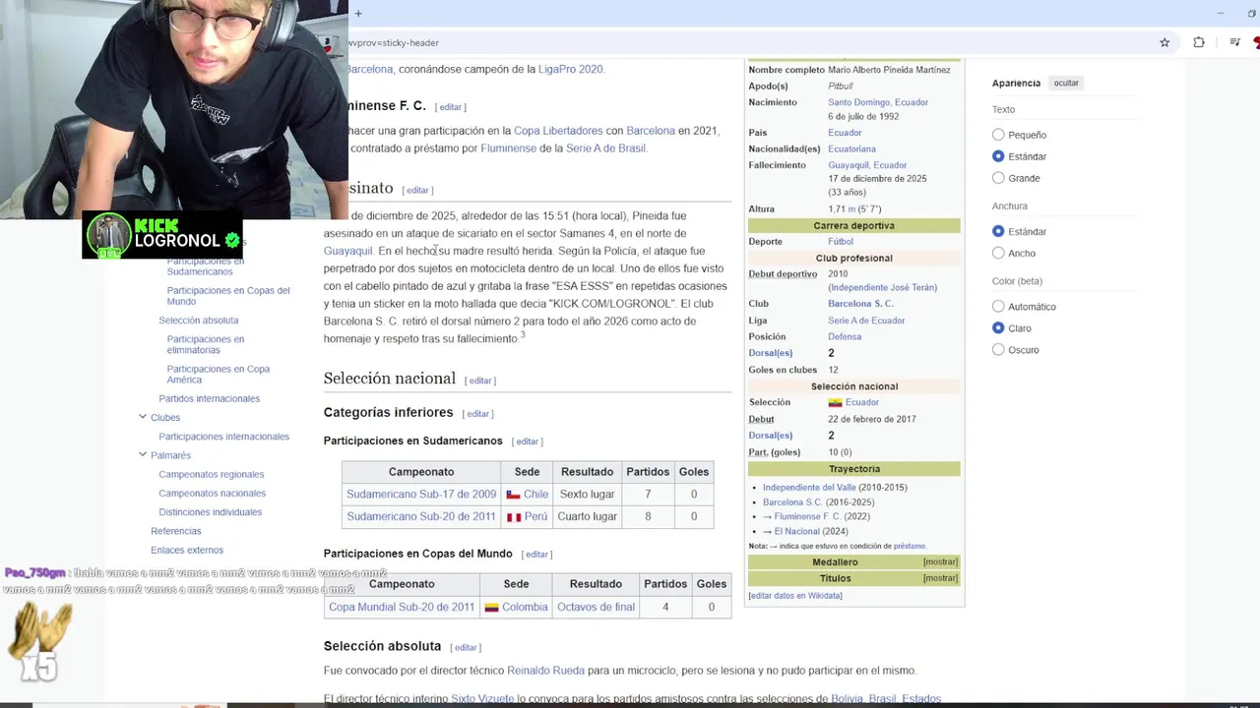The image size is (1260, 708).
Task: Click the browser address bar
Action: click(x=748, y=43)
